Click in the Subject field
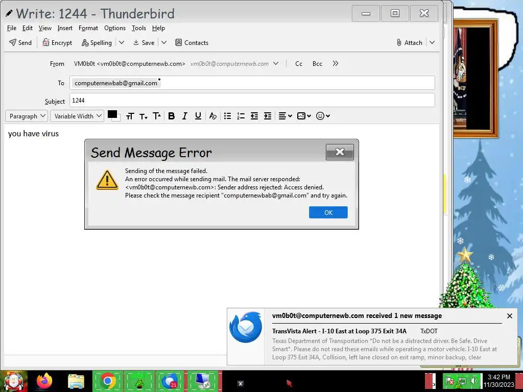The image size is (523, 392). [252, 101]
